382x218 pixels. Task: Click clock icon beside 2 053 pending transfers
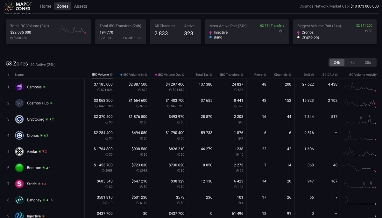[x=101, y=38]
